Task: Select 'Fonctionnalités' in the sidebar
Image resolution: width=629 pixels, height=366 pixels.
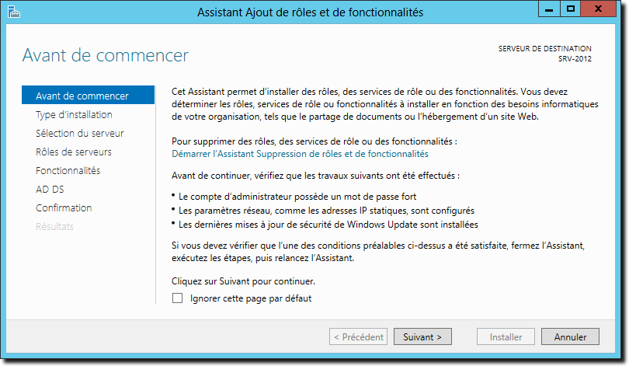Action: pyautogui.click(x=68, y=170)
